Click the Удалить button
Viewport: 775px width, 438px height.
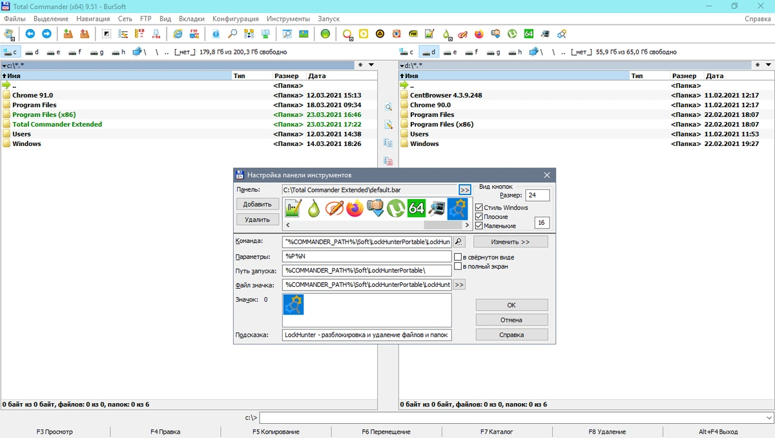[258, 220]
